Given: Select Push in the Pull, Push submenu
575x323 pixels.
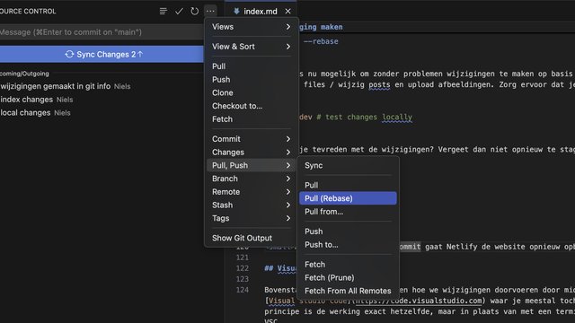Looking at the screenshot, I should tap(348, 231).
